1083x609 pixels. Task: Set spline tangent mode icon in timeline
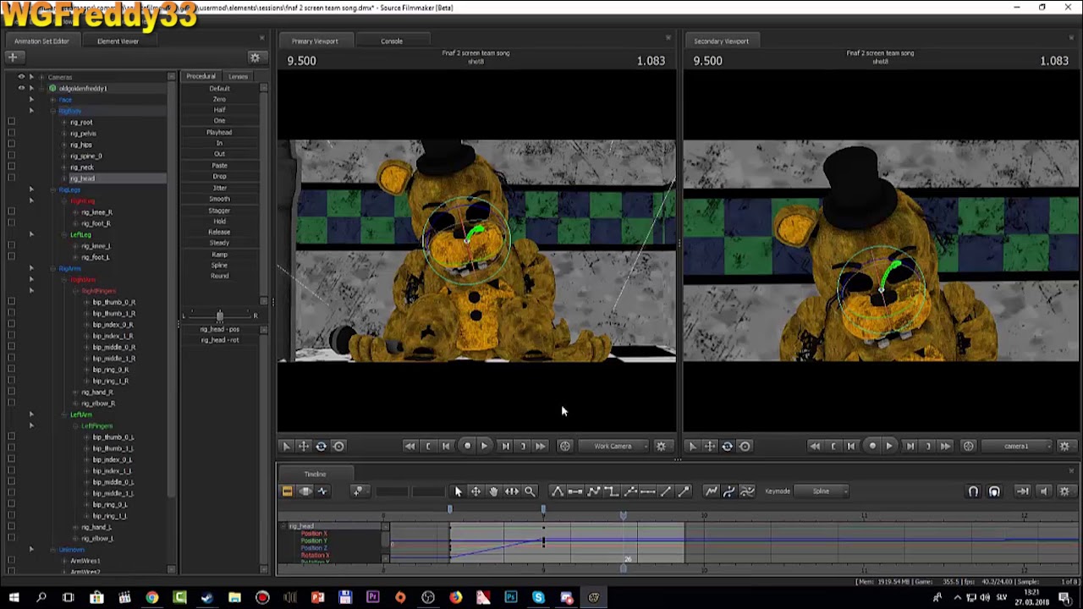(x=558, y=491)
